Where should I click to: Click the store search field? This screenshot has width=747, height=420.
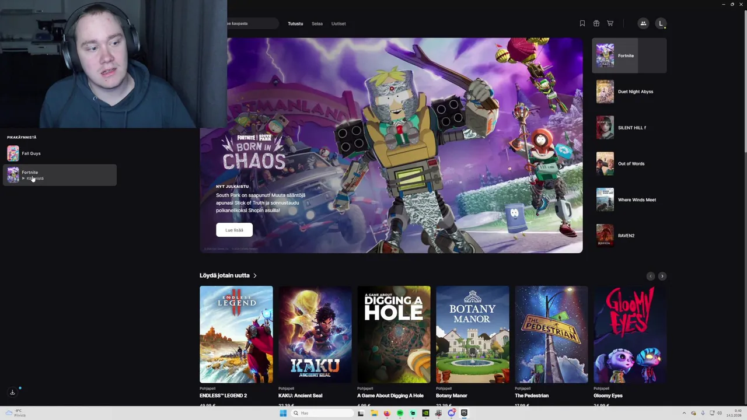coord(253,23)
